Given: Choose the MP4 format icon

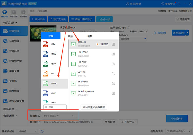Looking at the screenshot, I should click(45, 44).
